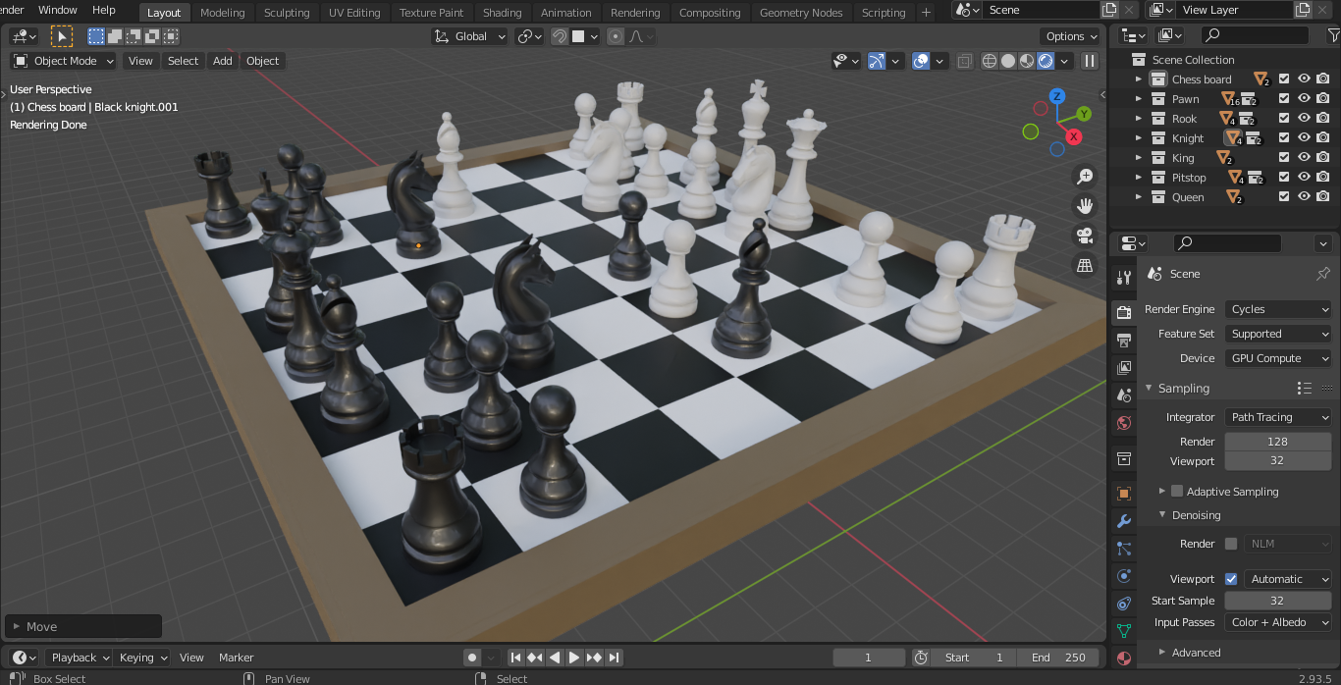The height and width of the screenshot is (685, 1341).
Task: Enable the Adaptive Sampling checkbox
Action: 1177,491
